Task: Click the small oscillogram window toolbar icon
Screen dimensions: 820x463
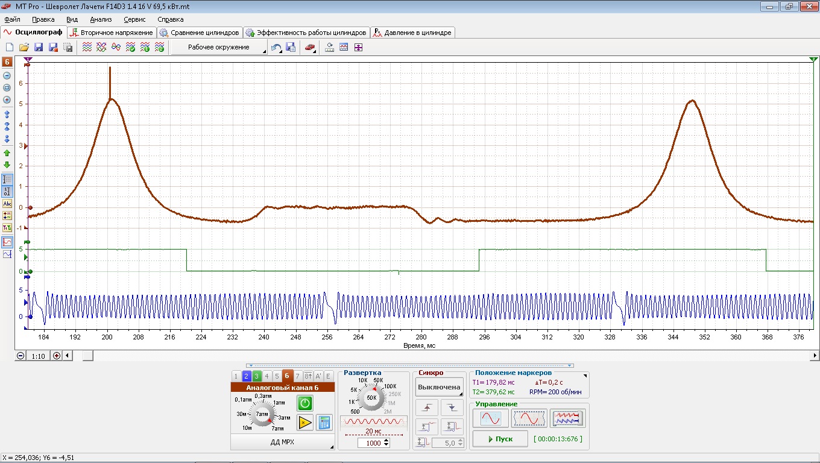Action: click(x=344, y=47)
